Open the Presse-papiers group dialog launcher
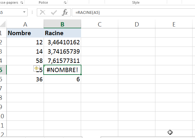This screenshot has width=195, height=138. tap(21, 2)
